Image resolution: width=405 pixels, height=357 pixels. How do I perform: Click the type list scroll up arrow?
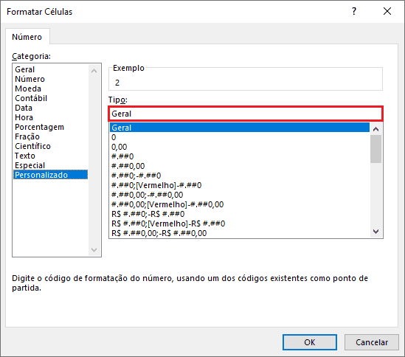tap(376, 129)
